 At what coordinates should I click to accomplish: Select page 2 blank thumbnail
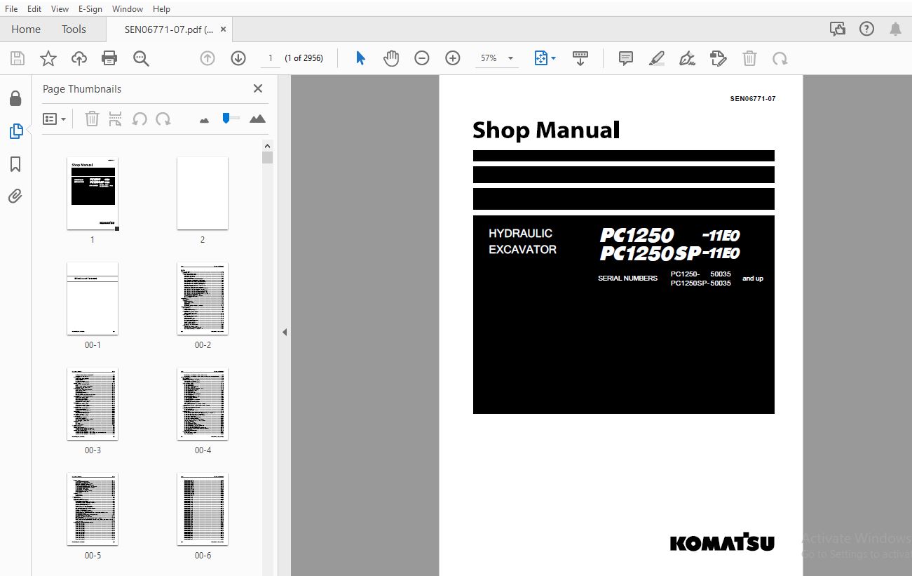pos(203,194)
